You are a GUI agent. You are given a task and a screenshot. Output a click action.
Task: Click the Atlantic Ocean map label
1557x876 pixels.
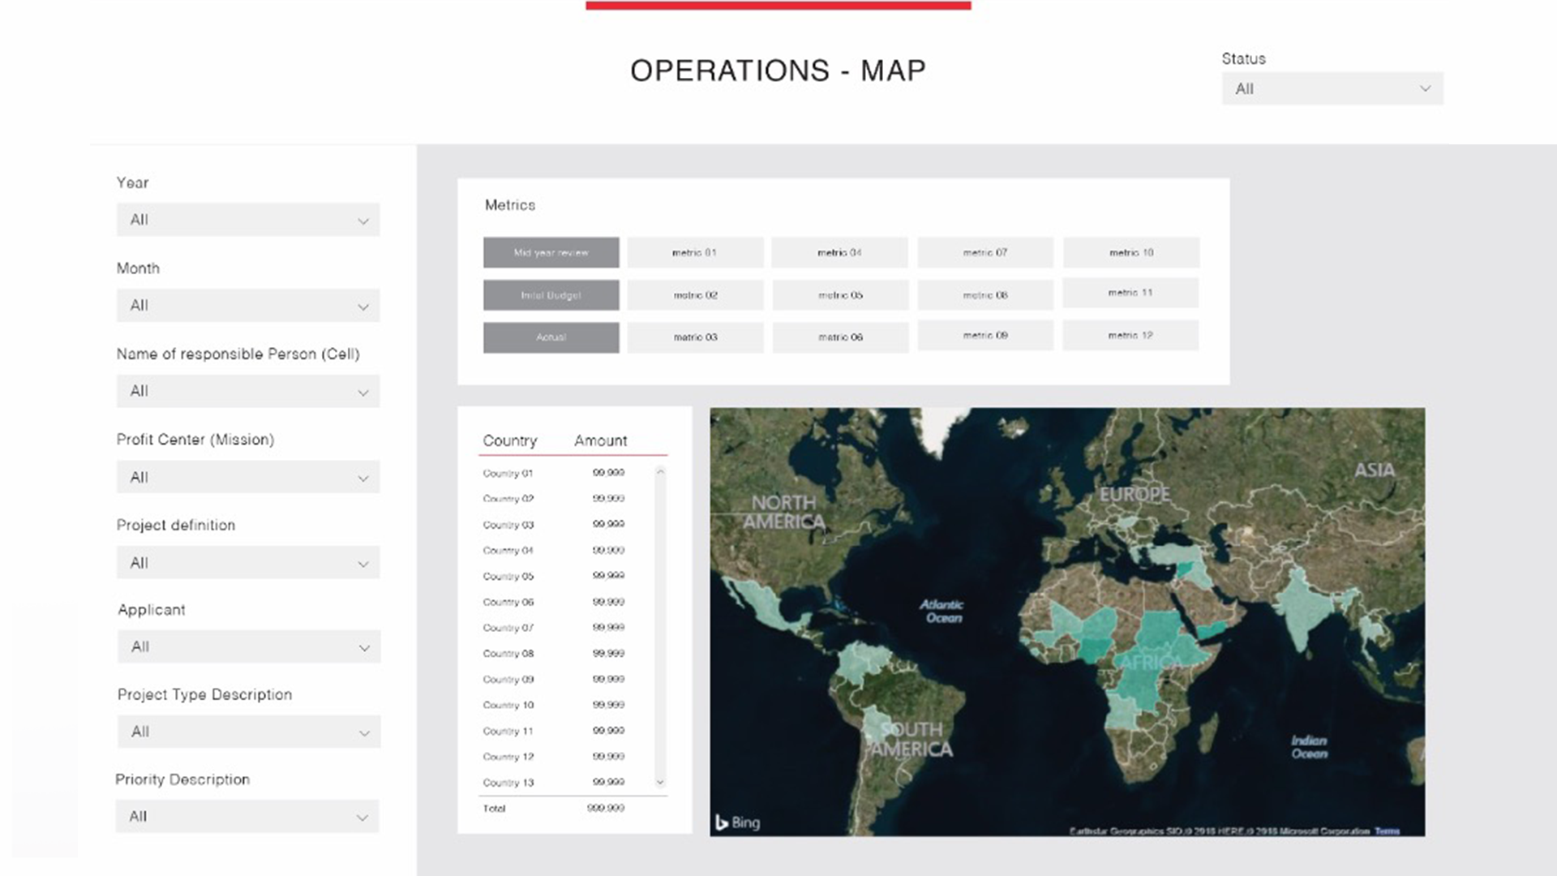(941, 611)
